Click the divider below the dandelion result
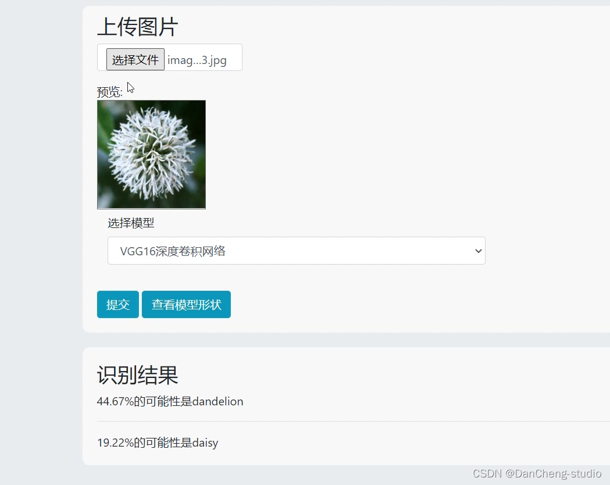610x485 pixels. [x=291, y=422]
